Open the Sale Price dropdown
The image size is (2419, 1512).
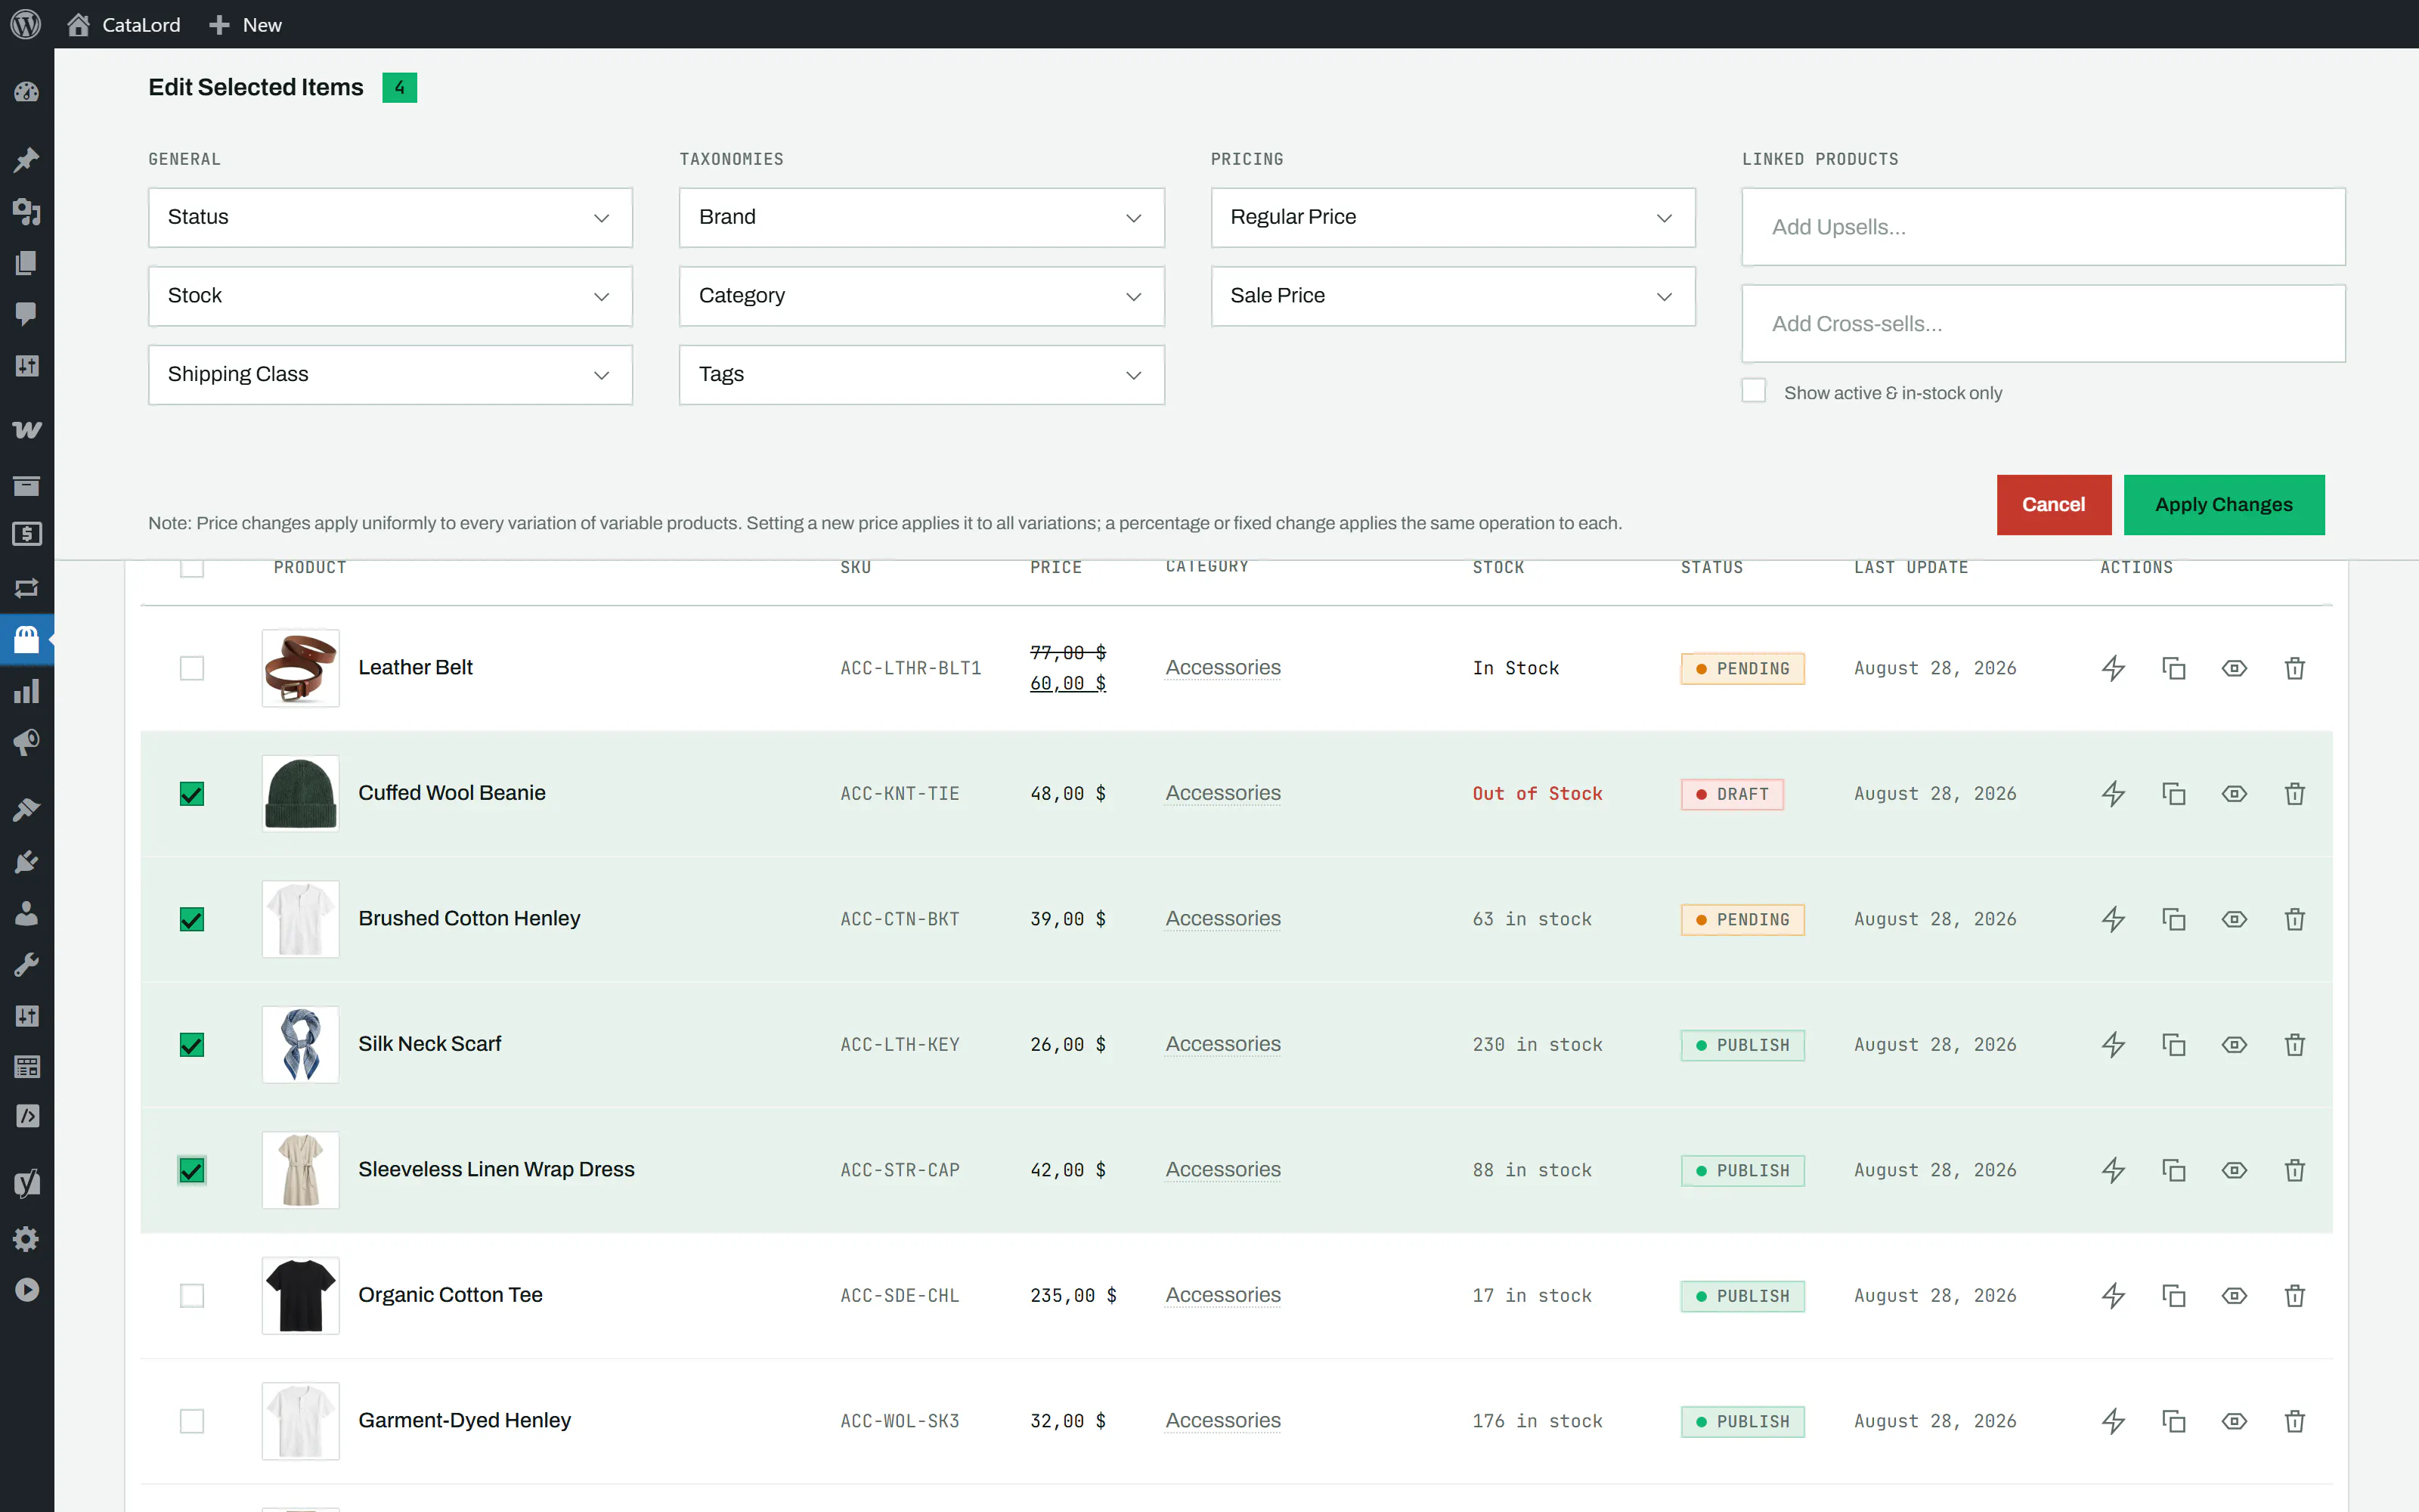coord(1452,296)
